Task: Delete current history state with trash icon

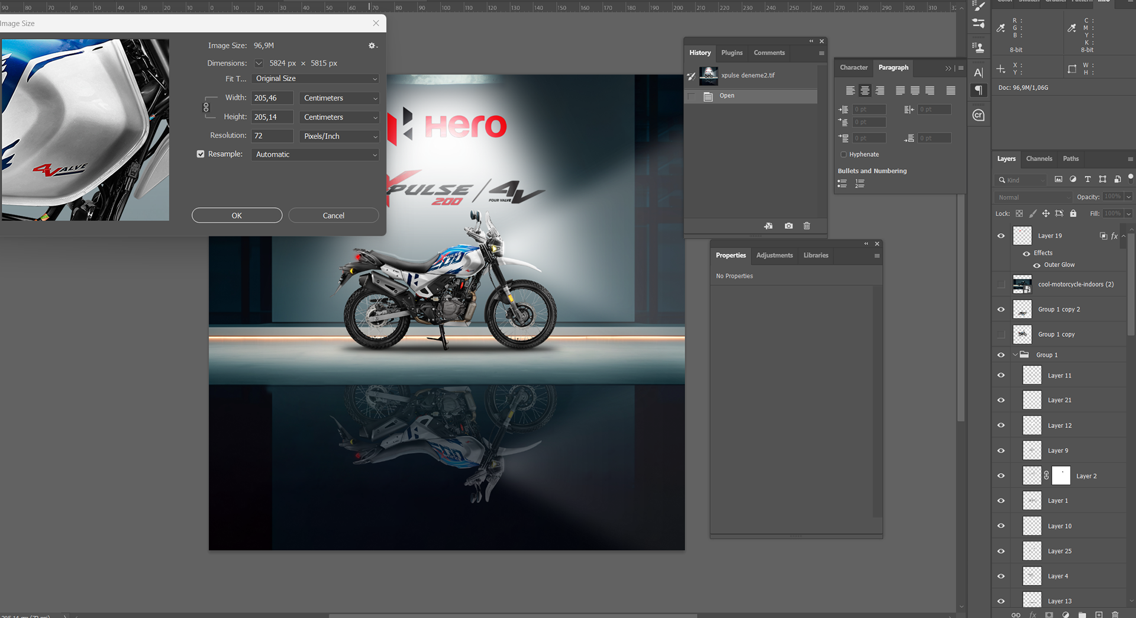Action: click(806, 226)
